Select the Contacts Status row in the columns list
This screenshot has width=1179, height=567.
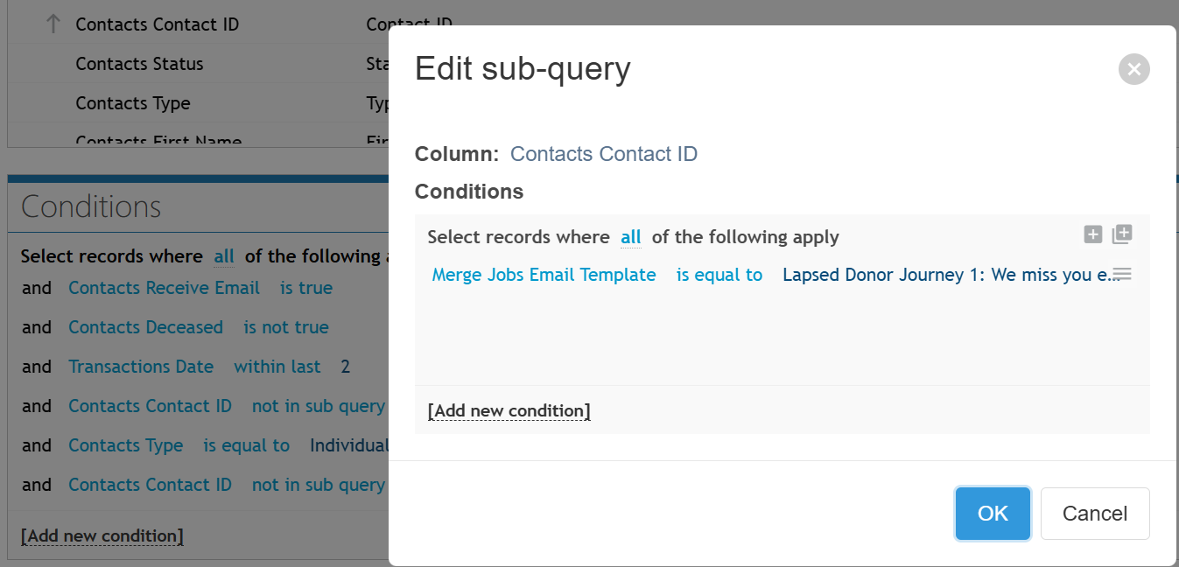tap(198, 64)
